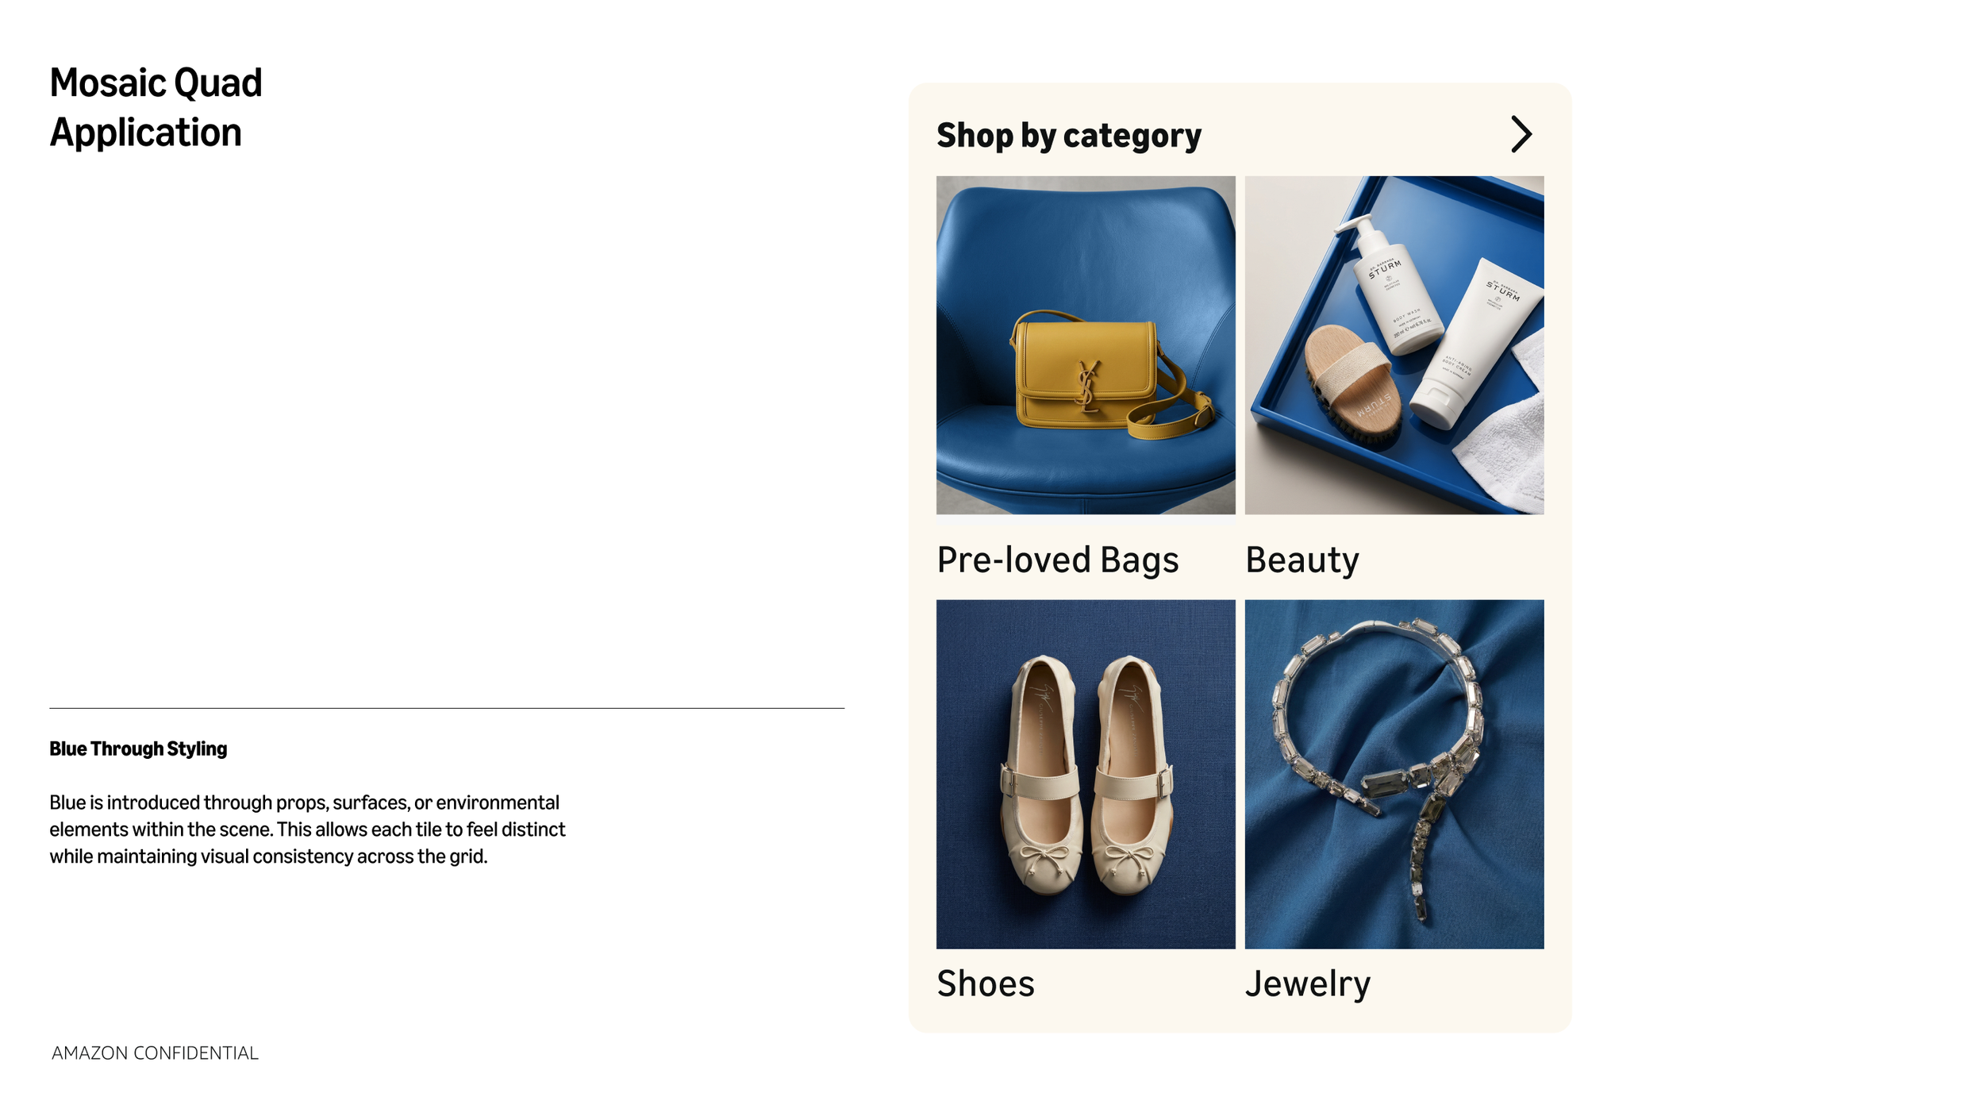Open the Shop by category chevron arrow

coord(1521,134)
